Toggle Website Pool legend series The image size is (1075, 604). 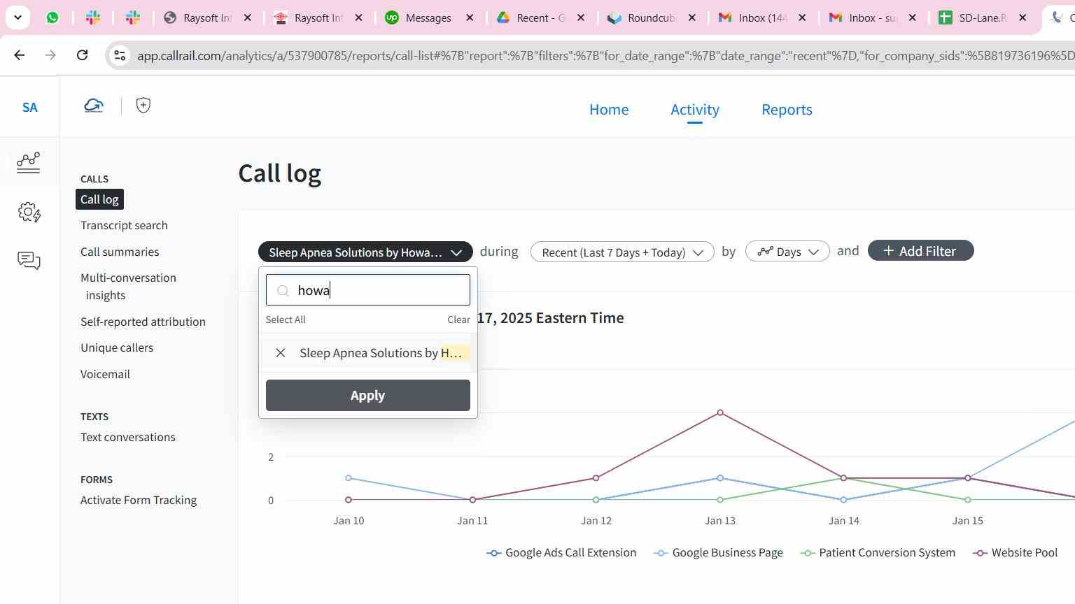[1015, 552]
